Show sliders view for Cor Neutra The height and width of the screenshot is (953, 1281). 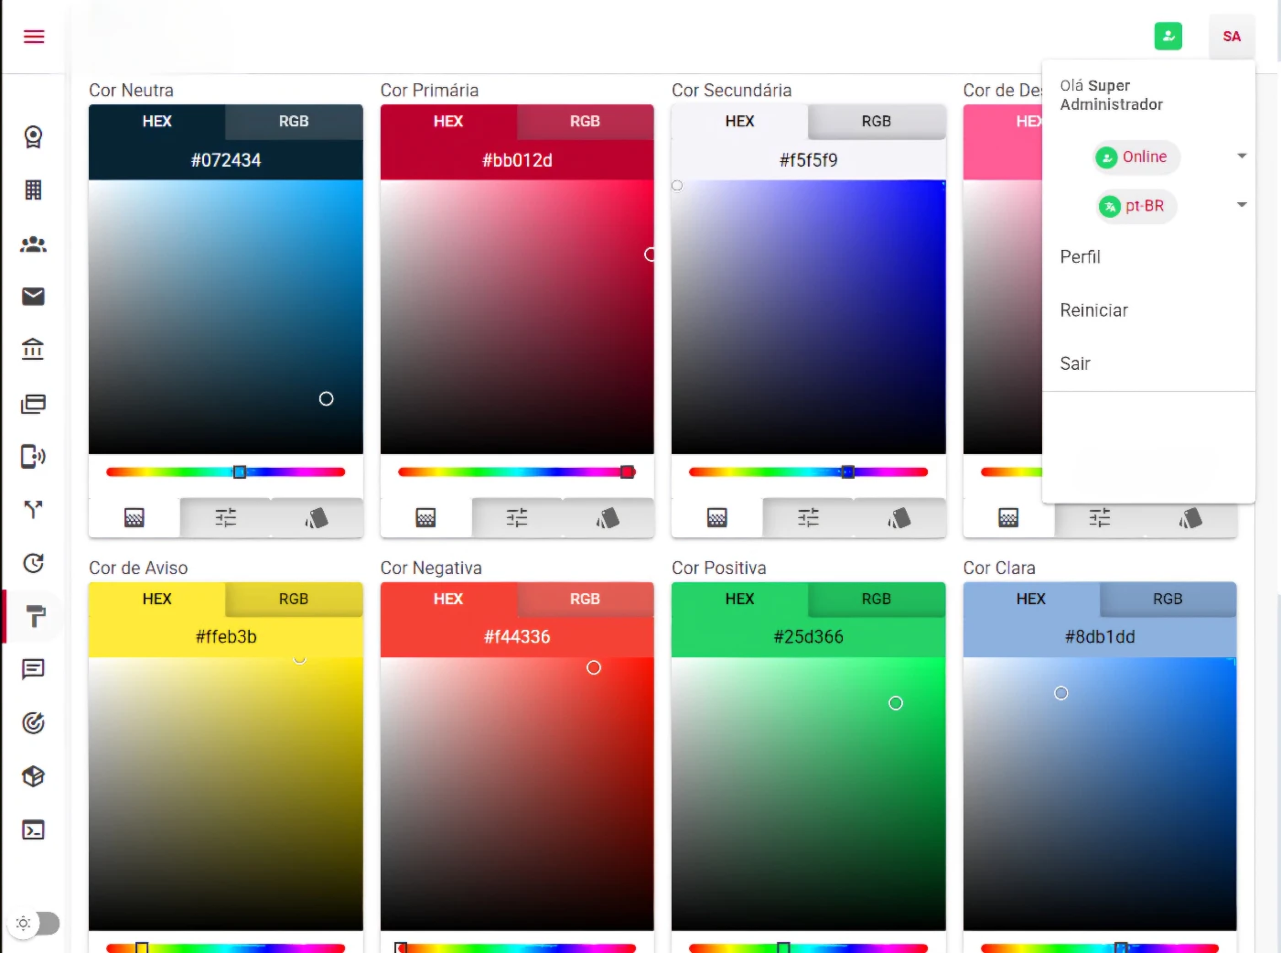pyautogui.click(x=226, y=518)
